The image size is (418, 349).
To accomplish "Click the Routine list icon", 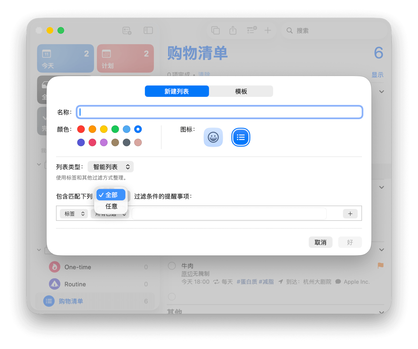I will pyautogui.click(x=55, y=284).
